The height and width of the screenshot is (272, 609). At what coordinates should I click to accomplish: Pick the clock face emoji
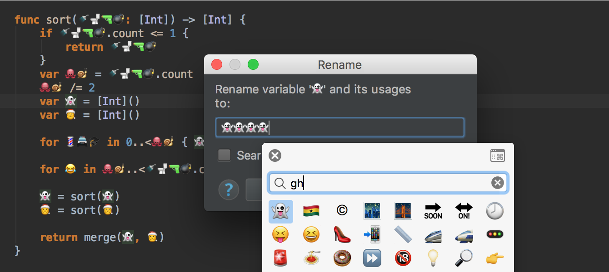tap(494, 211)
